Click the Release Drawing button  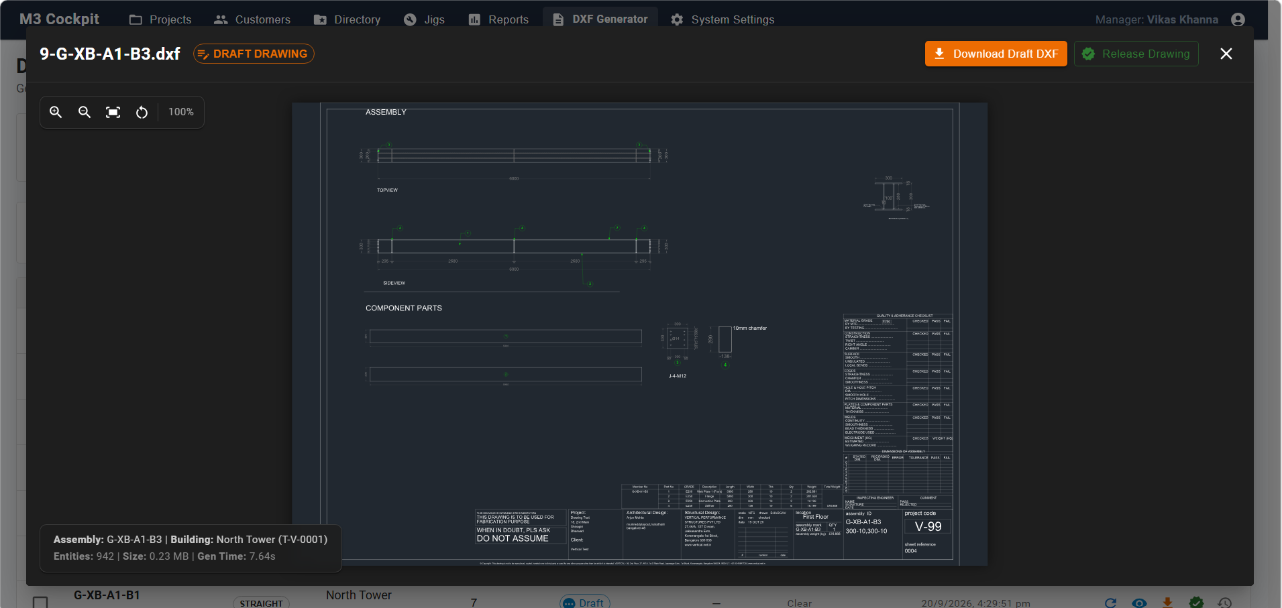click(1136, 54)
